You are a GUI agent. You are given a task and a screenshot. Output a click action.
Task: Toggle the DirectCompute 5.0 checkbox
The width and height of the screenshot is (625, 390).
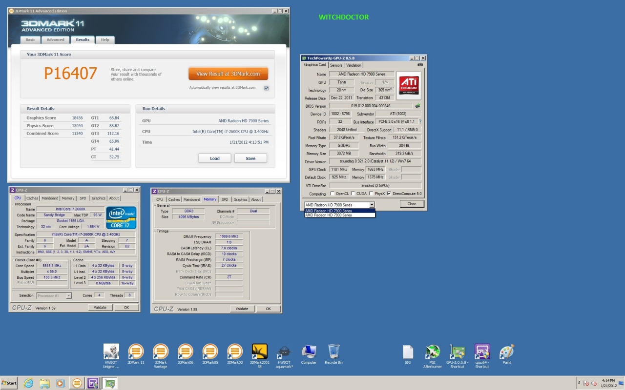tap(389, 194)
